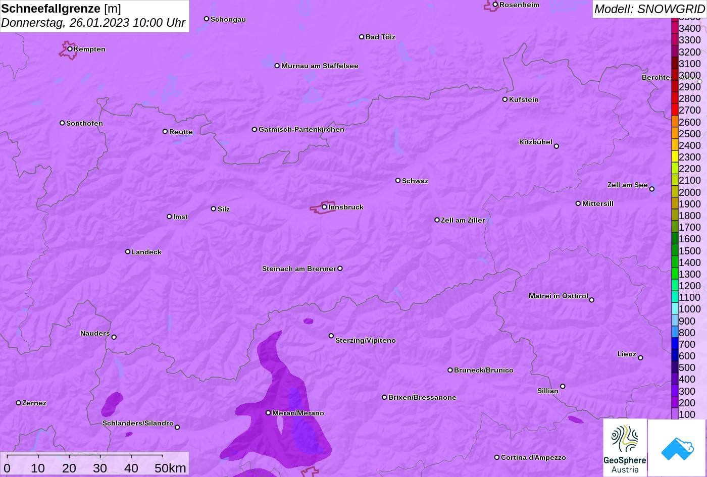
Task: Click the legend swatch for 100 m
Action: 675,414
